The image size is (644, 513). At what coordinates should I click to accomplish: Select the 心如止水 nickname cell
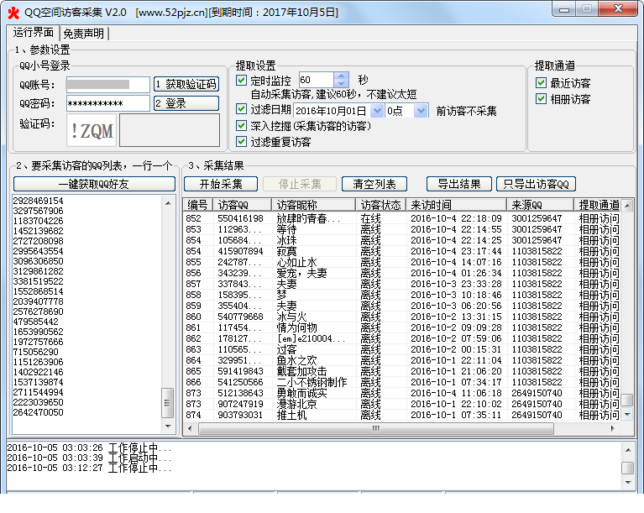(x=296, y=262)
